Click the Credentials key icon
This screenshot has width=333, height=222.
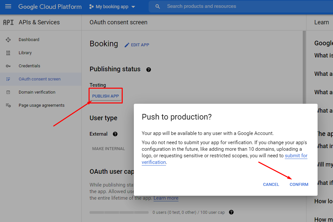pos(8,66)
